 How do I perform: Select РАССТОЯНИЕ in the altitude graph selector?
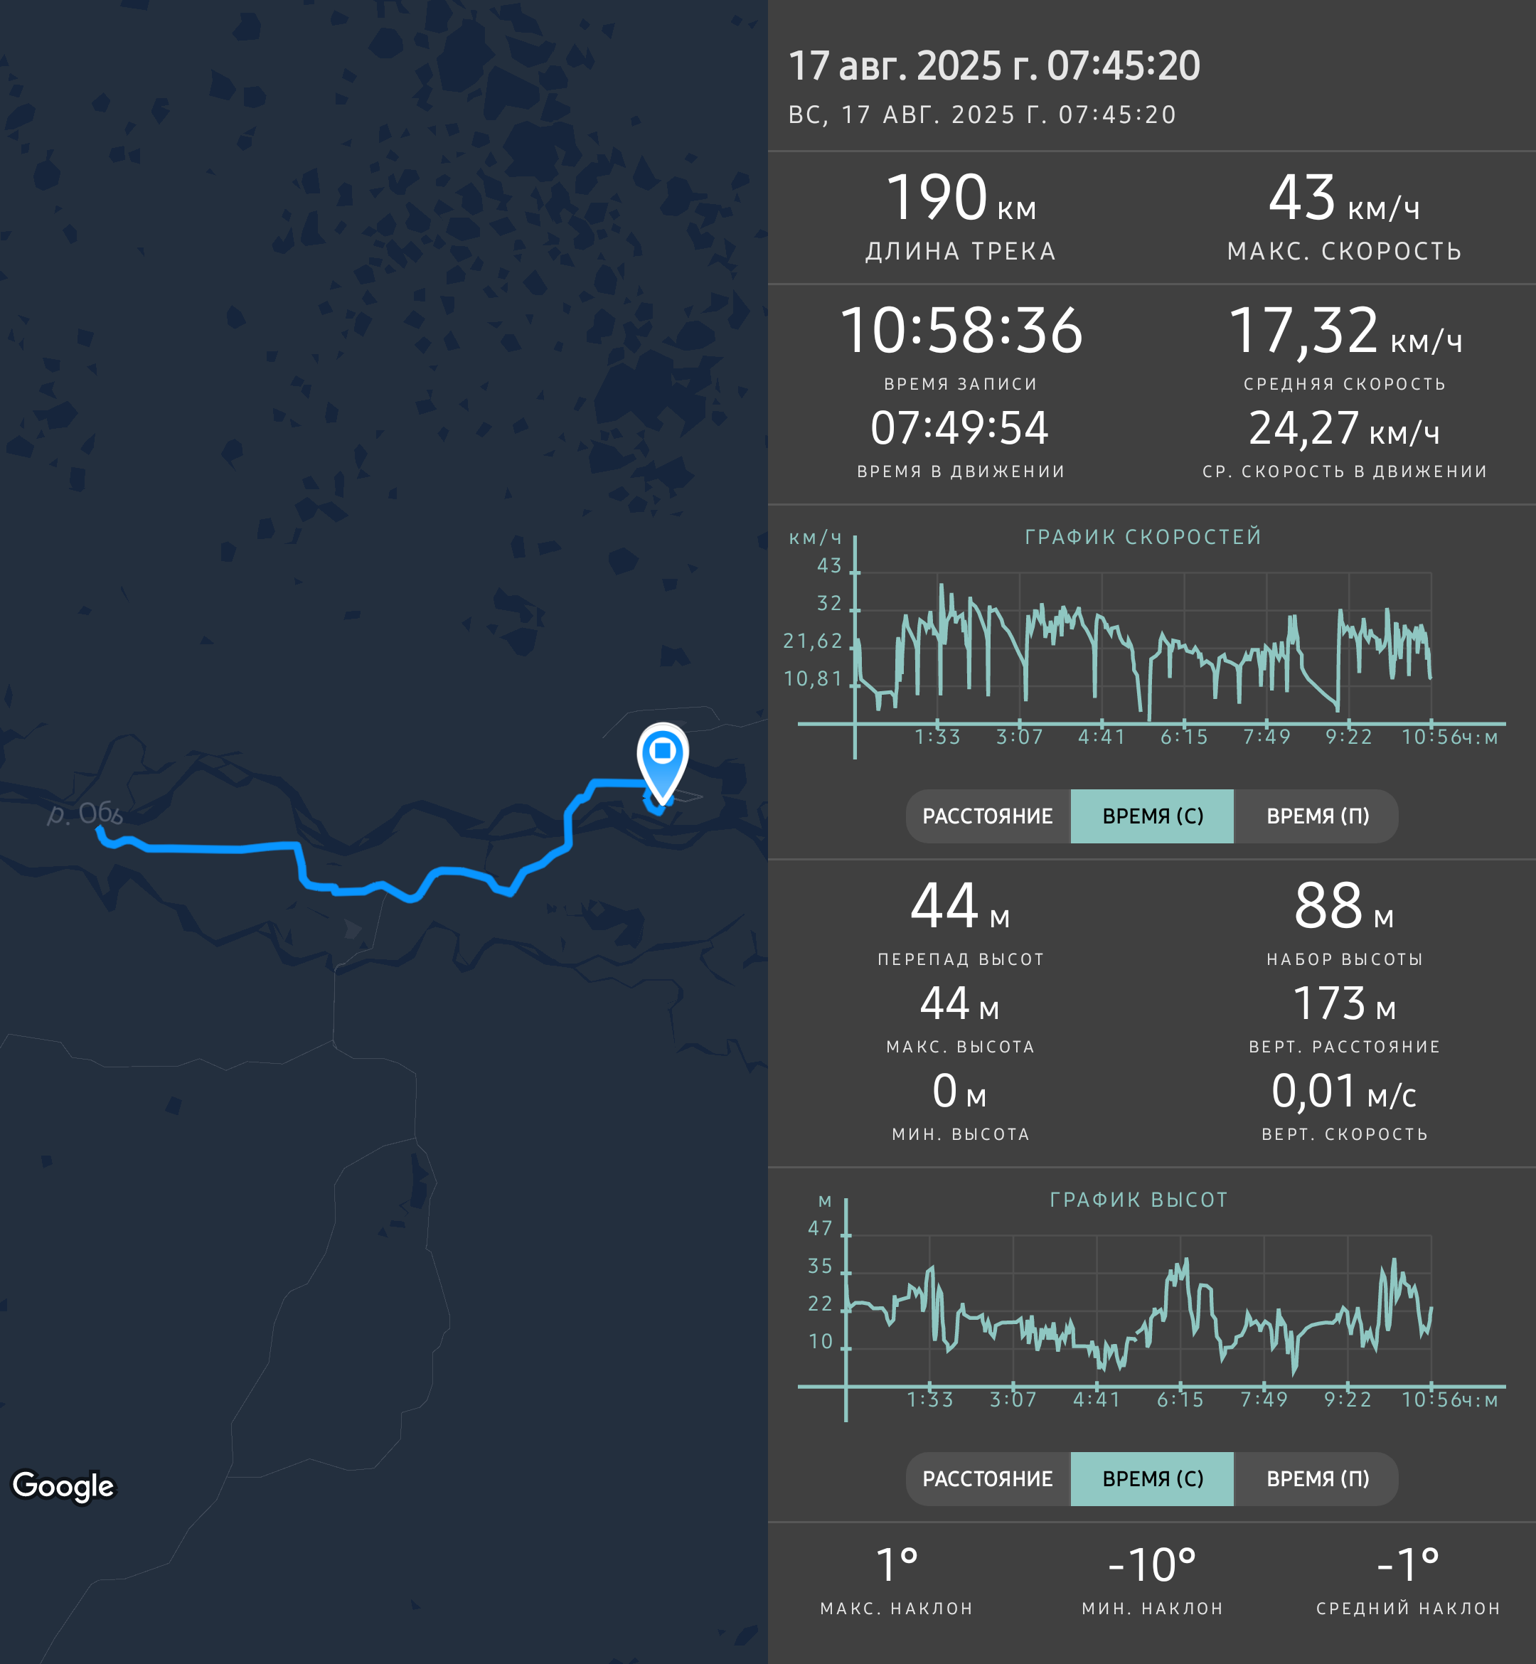pos(988,1478)
